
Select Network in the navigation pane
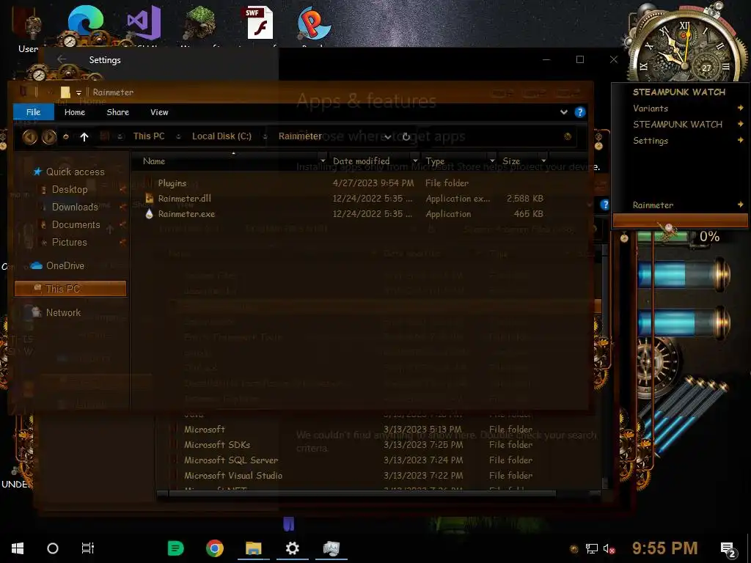[63, 312]
